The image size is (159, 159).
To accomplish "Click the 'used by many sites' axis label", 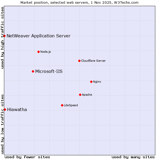I will (133, 157).
